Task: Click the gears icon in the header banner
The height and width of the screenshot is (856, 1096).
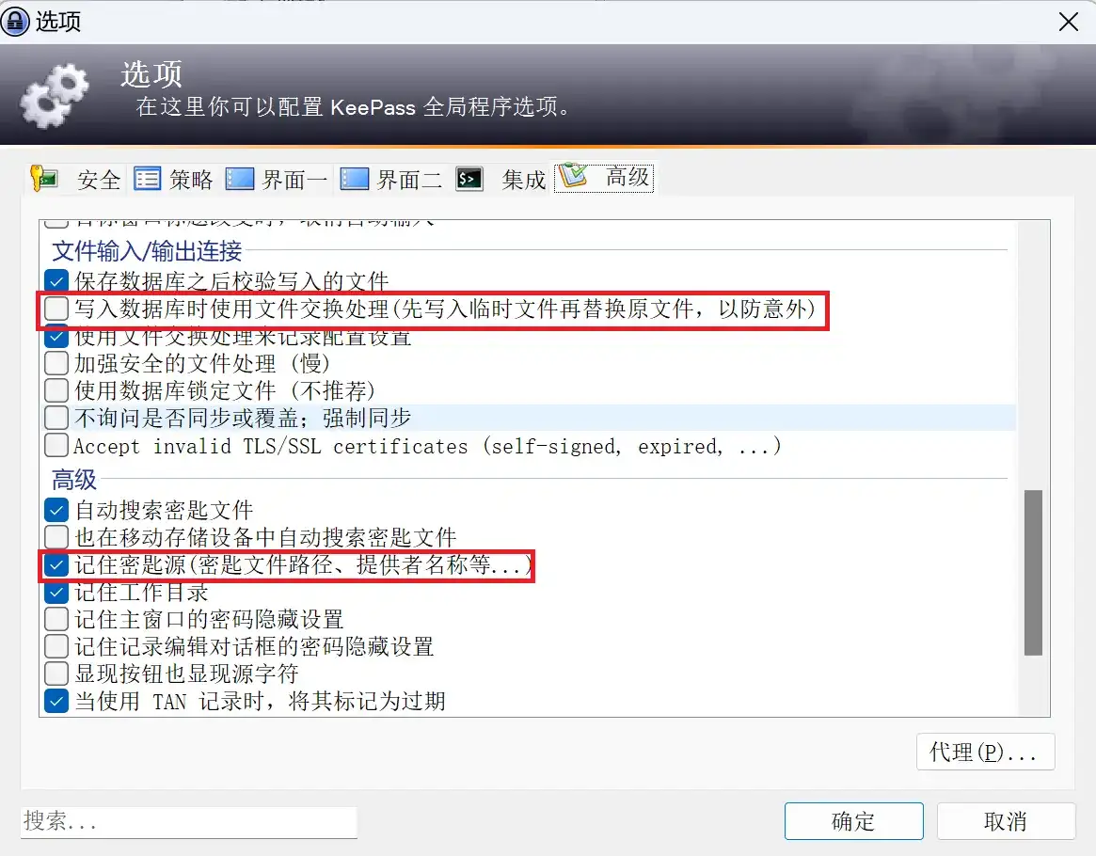Action: coord(55,96)
